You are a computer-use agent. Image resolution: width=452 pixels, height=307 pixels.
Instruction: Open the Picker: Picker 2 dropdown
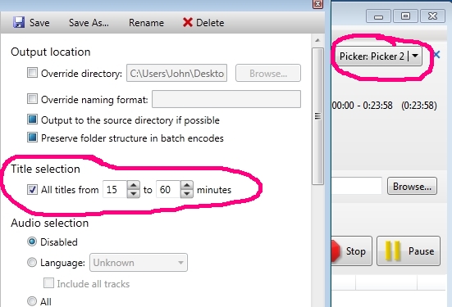378,56
